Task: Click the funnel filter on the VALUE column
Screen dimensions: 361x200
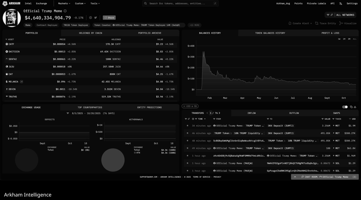Action: 323,119
